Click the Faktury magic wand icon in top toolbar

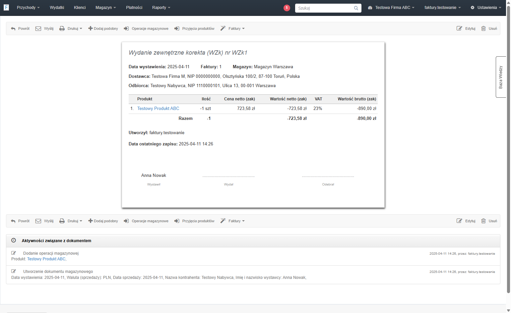(x=223, y=28)
